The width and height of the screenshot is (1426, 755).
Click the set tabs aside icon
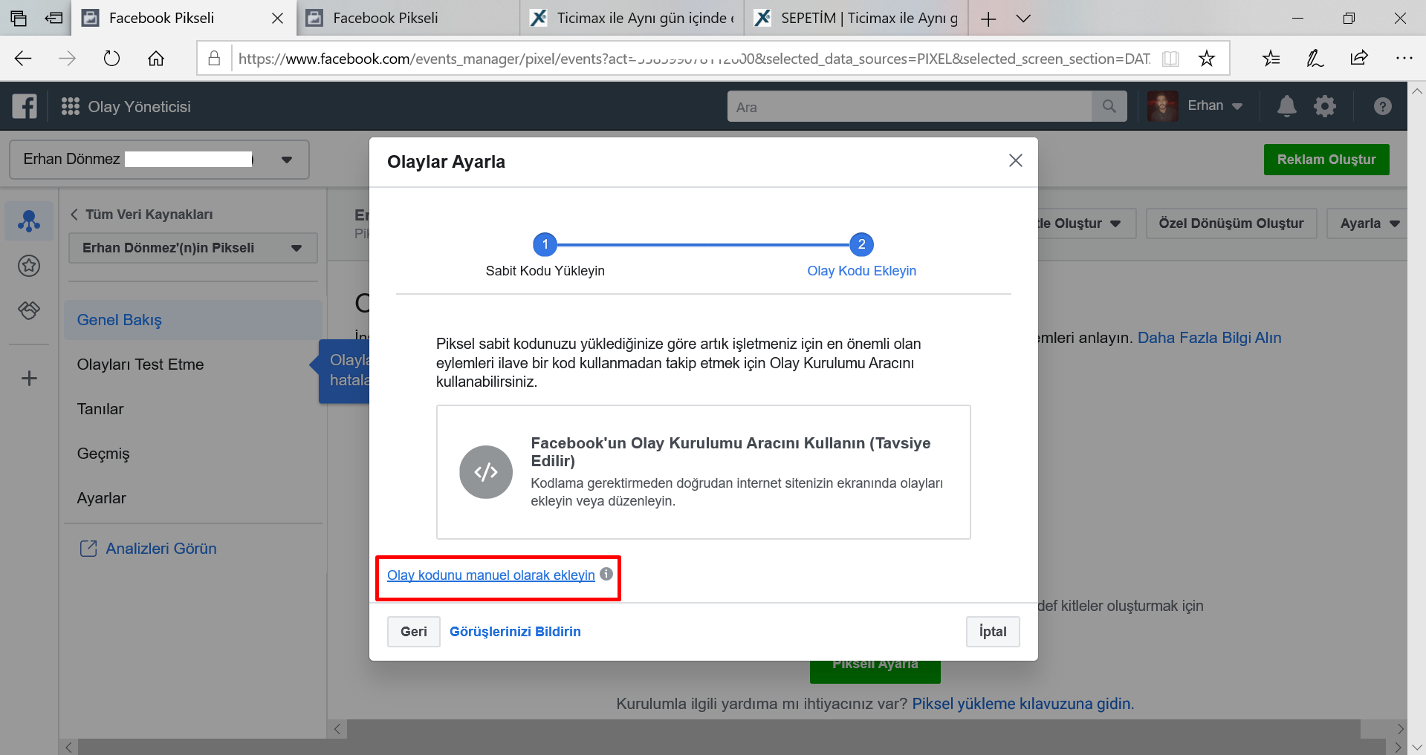[54, 19]
